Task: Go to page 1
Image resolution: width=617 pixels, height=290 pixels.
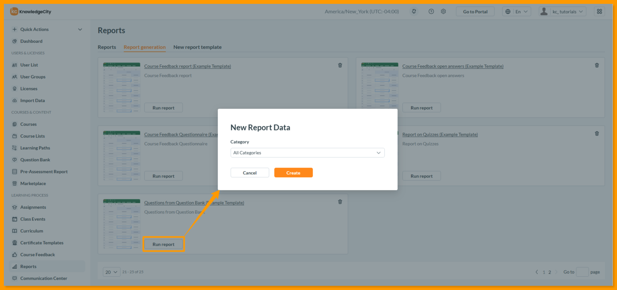Action: (544, 272)
